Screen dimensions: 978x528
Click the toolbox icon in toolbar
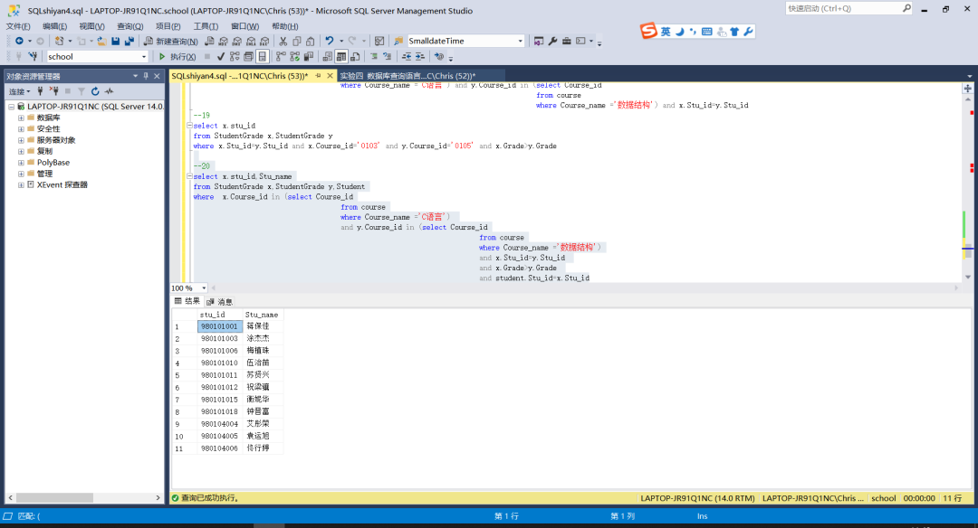pyautogui.click(x=566, y=41)
